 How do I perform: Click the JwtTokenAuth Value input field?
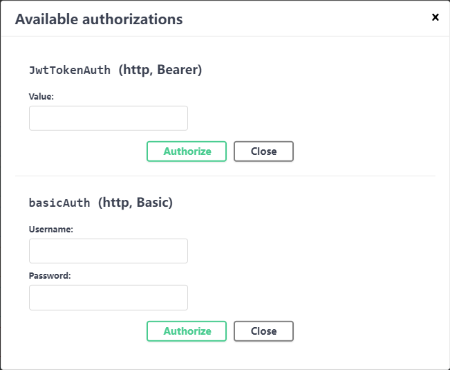pyautogui.click(x=109, y=118)
